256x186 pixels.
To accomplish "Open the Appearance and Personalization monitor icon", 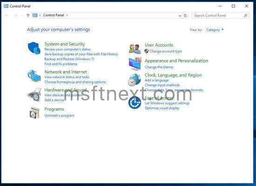I will click(135, 64).
